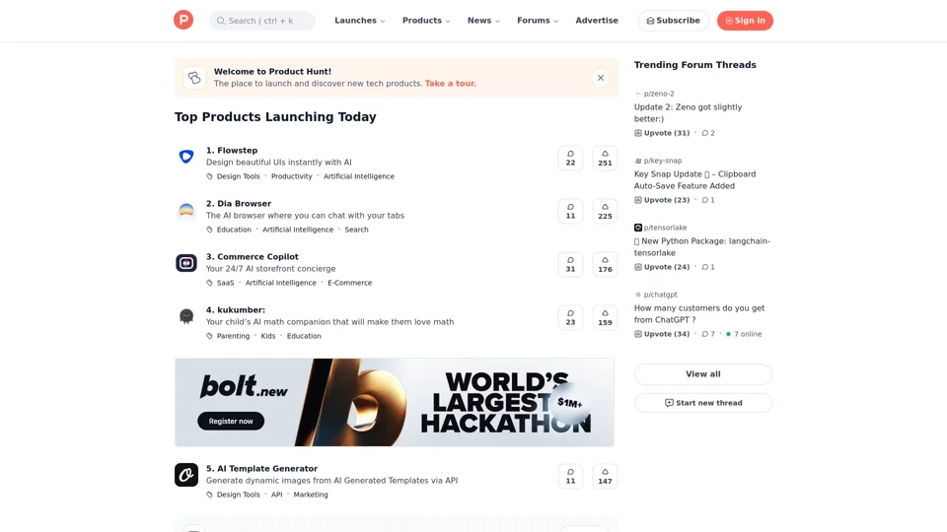
Task: Follow the Take a tour link
Action: (x=450, y=84)
